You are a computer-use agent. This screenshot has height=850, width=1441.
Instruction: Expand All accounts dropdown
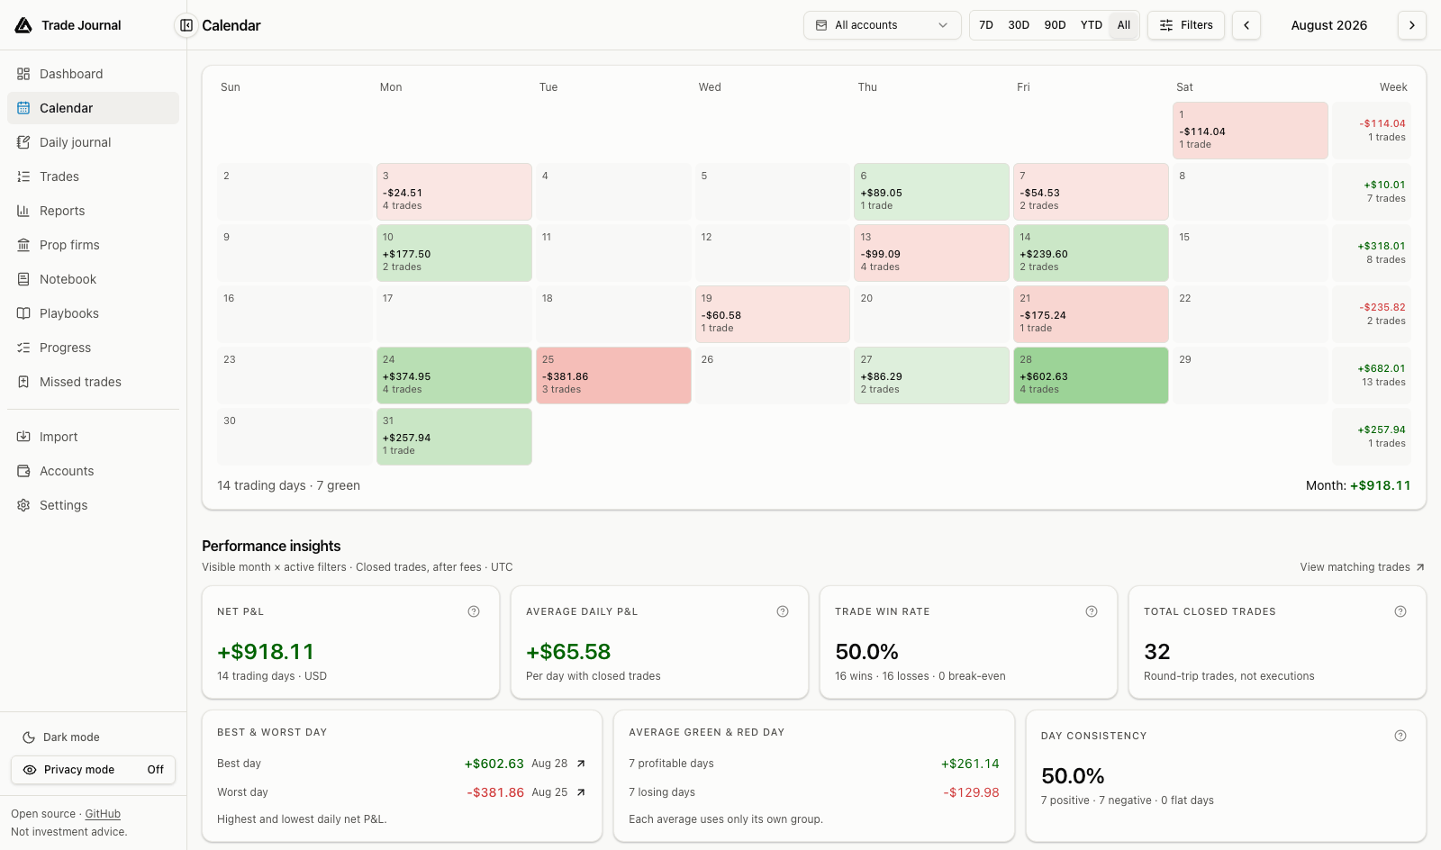click(x=882, y=25)
